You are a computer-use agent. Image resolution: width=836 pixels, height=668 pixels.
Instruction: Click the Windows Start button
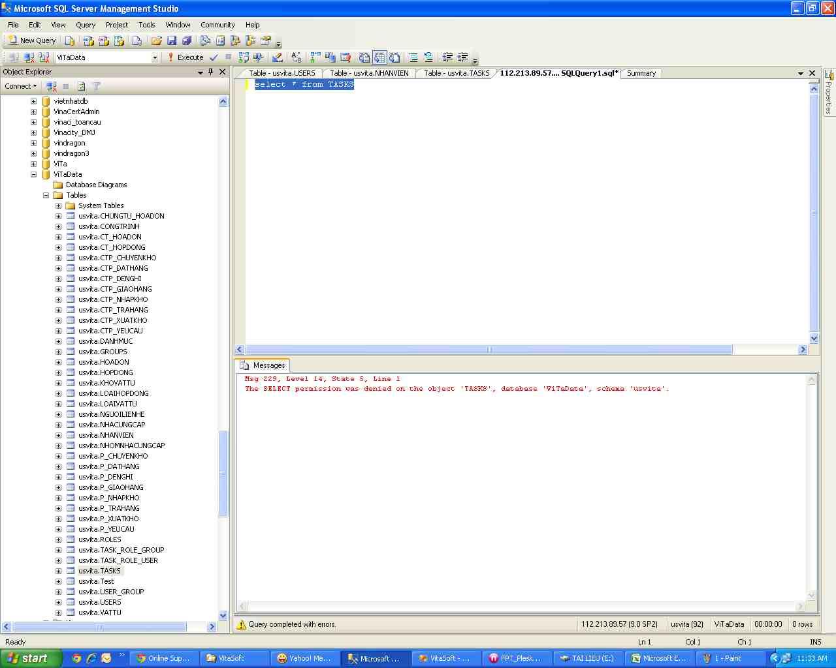pyautogui.click(x=31, y=658)
